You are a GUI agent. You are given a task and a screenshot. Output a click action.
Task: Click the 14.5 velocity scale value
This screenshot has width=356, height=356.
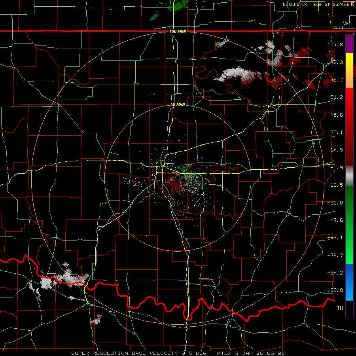(336, 150)
